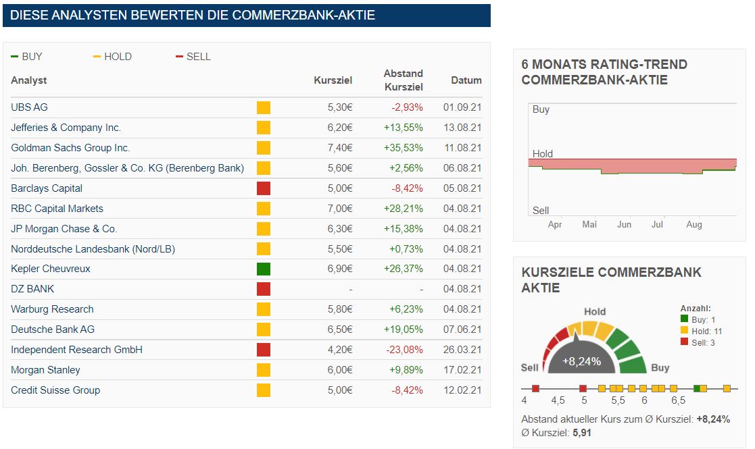Click the yellow Hold icon beside UBS AG

tap(263, 107)
